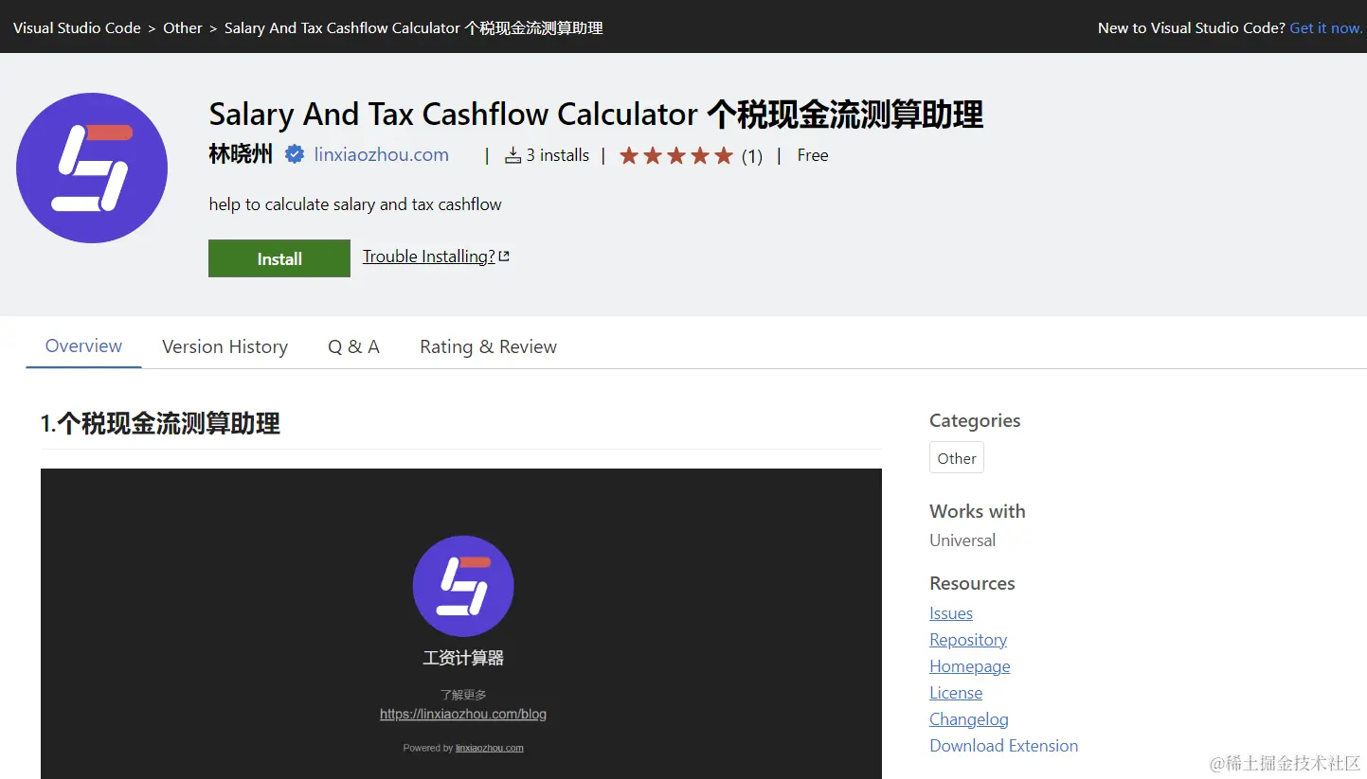Open the Issues resource link
The image size is (1367, 779).
pyautogui.click(x=951, y=613)
